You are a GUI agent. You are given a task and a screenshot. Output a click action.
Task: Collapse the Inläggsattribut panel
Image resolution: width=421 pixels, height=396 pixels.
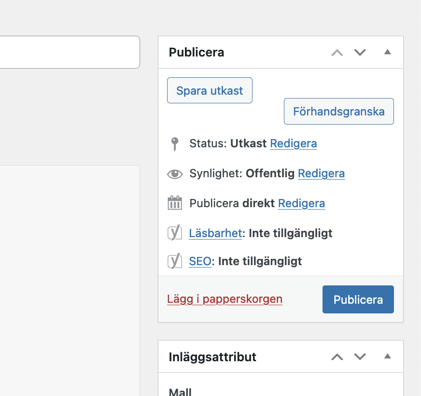[x=387, y=356]
